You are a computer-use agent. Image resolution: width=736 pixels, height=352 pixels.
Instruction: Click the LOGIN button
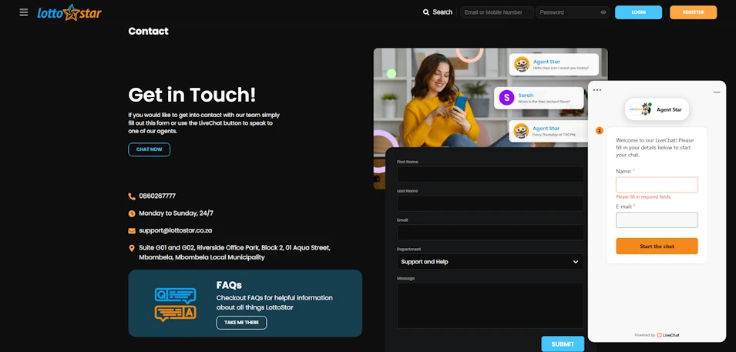[x=638, y=12]
